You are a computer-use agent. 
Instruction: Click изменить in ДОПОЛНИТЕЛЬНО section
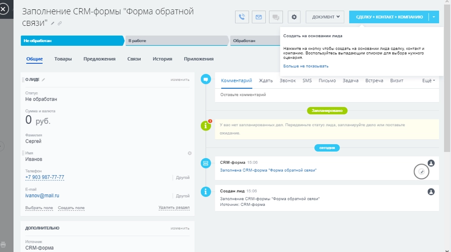click(x=180, y=228)
